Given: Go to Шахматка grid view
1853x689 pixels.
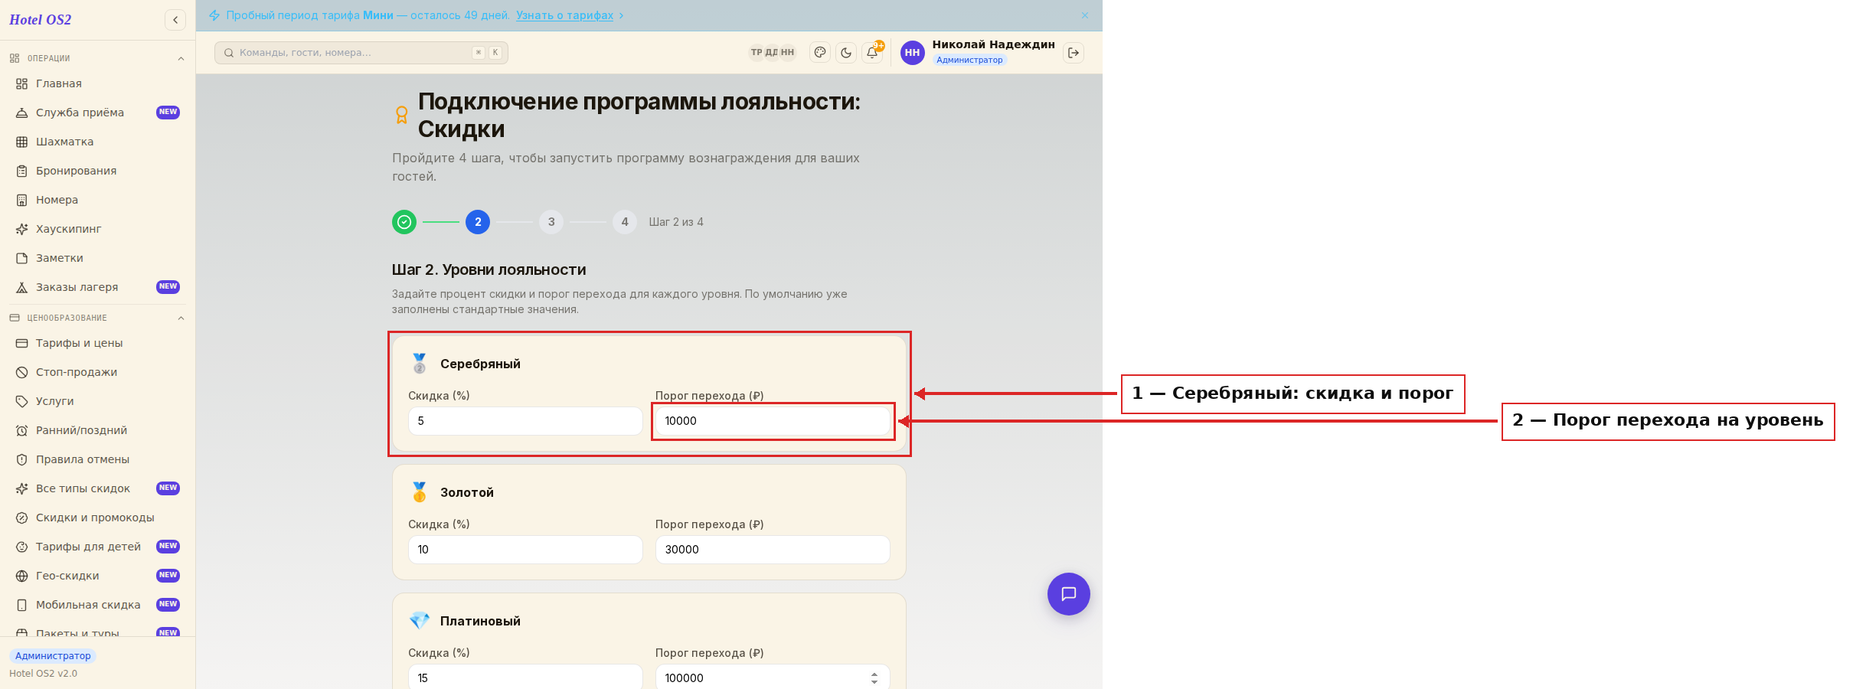Looking at the screenshot, I should tap(97, 142).
